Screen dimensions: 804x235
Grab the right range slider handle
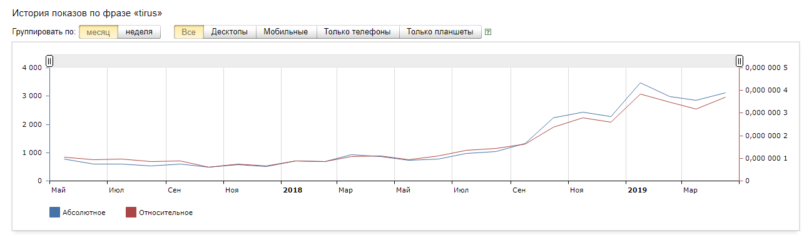coord(740,61)
